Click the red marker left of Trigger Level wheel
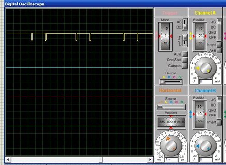The height and width of the screenshot is (165, 226). [x=160, y=36]
